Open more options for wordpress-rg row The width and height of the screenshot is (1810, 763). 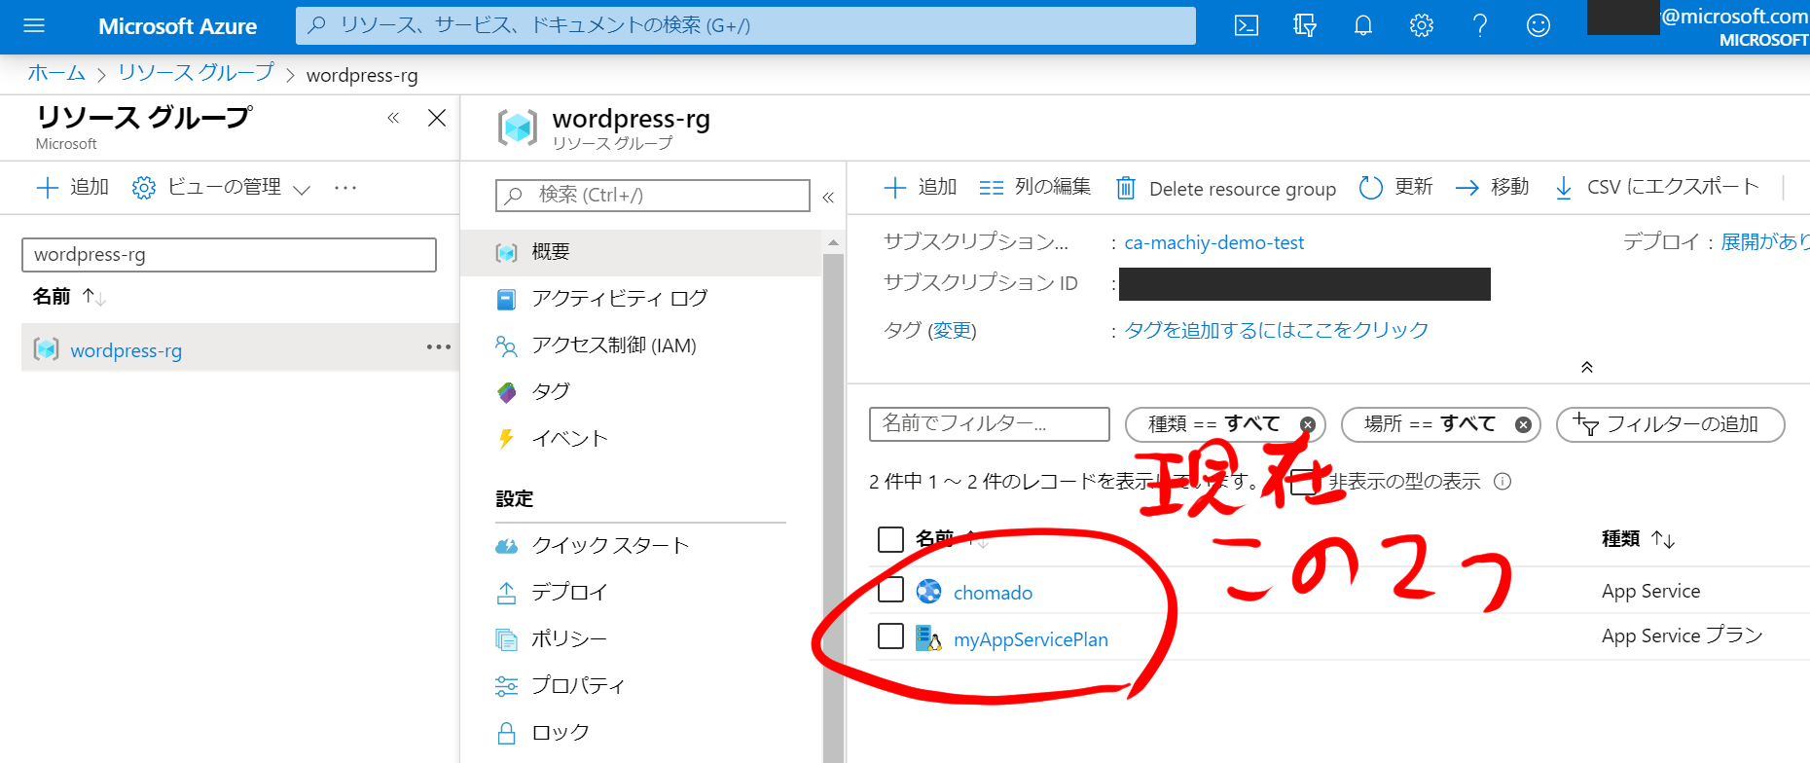439,347
